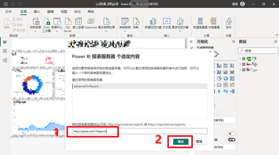Collapse the data (数据) pane with chevrons
The width and height of the screenshot is (279, 155).
point(275,42)
